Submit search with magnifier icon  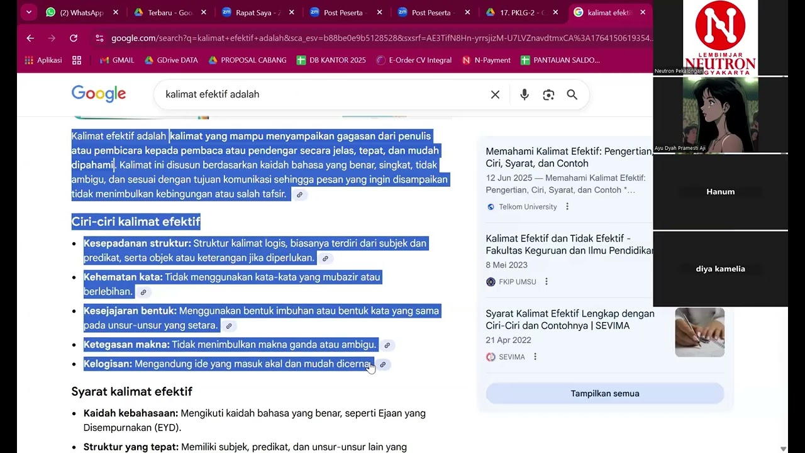tap(572, 94)
